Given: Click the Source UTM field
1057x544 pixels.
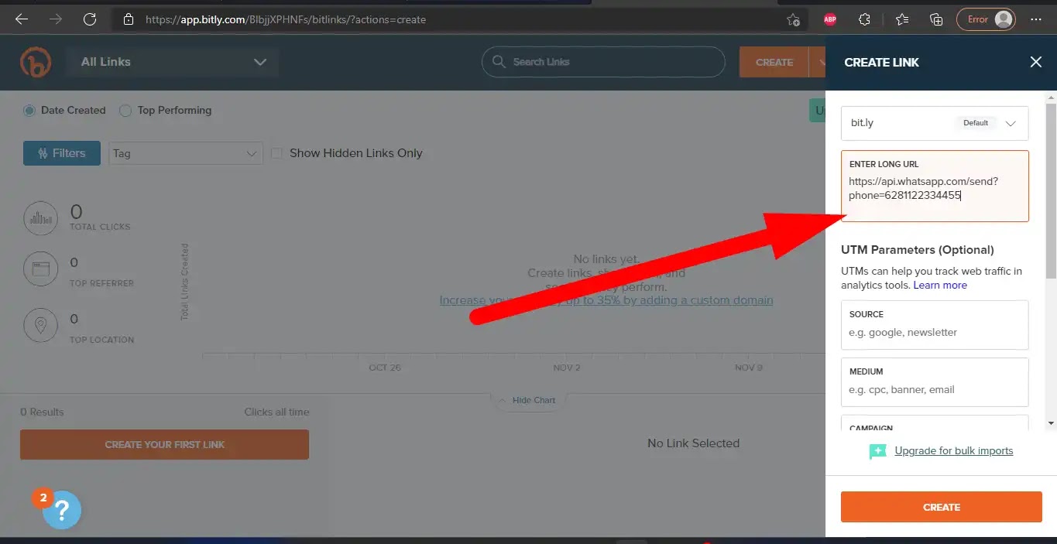Looking at the screenshot, I should tap(935, 325).
